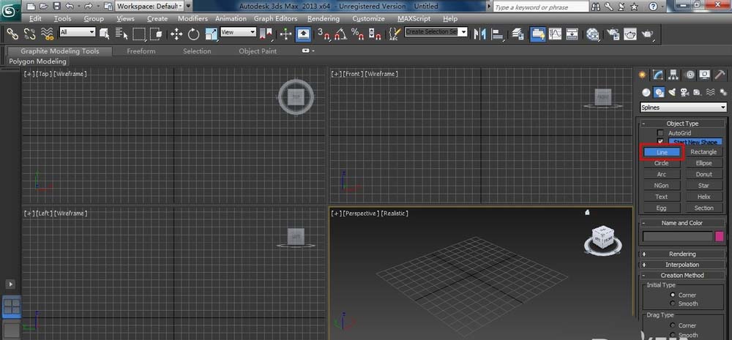Click the pink object color swatch
Image resolution: width=732 pixels, height=340 pixels.
720,236
